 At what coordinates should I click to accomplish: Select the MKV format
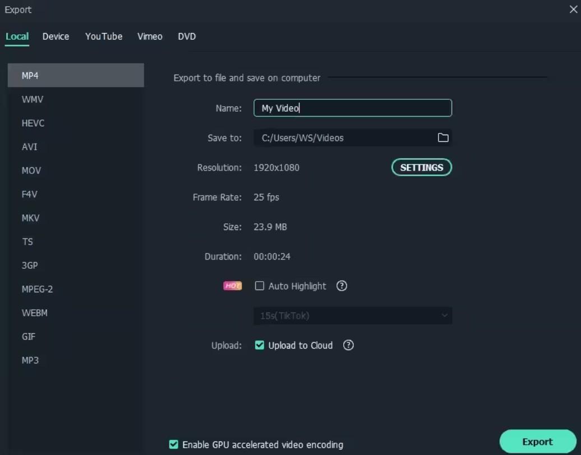76,218
